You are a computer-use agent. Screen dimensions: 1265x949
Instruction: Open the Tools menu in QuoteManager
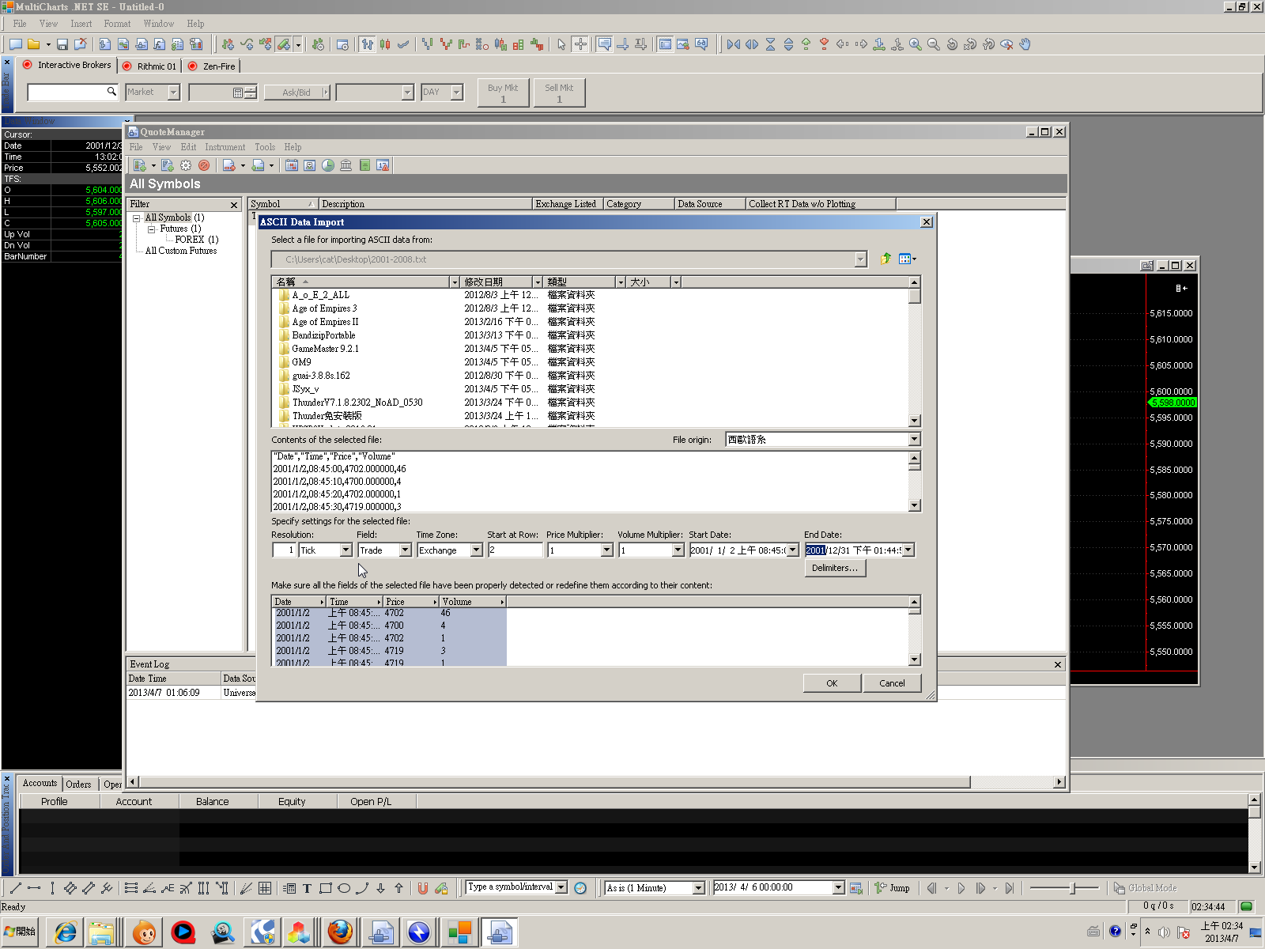tap(265, 147)
